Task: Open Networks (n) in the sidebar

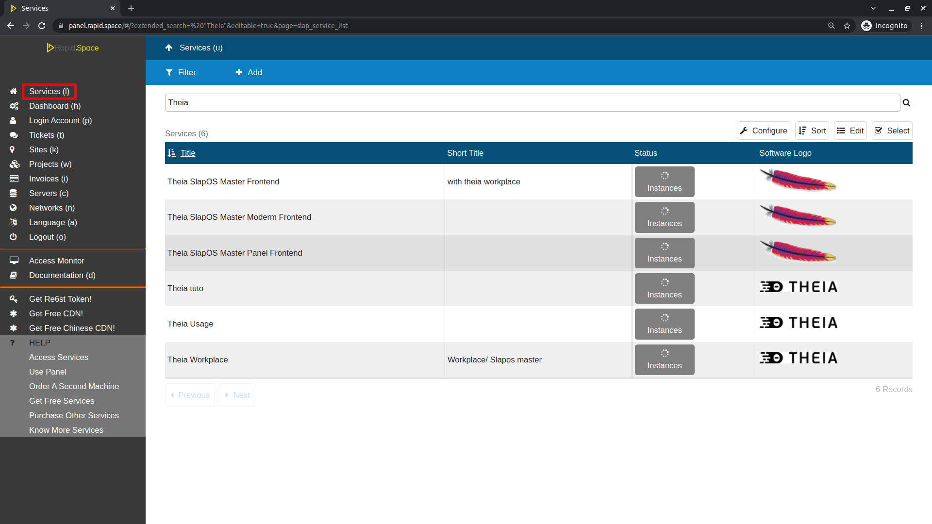Action: [x=52, y=208]
